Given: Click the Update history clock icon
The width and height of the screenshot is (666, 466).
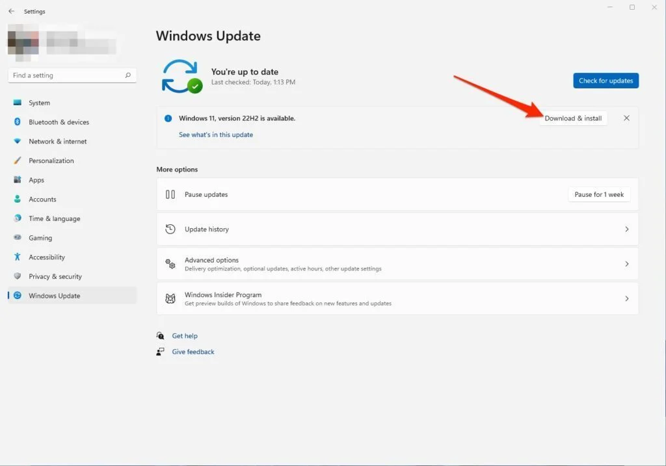Looking at the screenshot, I should coord(170,229).
